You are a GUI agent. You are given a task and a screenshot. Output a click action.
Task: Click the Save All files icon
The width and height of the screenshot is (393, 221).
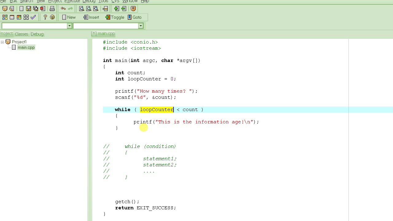(x=36, y=9)
